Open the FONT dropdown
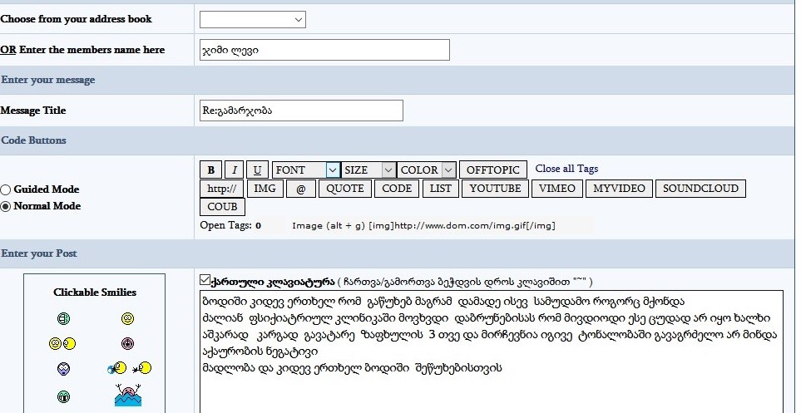This screenshot has width=806, height=413. (x=306, y=170)
